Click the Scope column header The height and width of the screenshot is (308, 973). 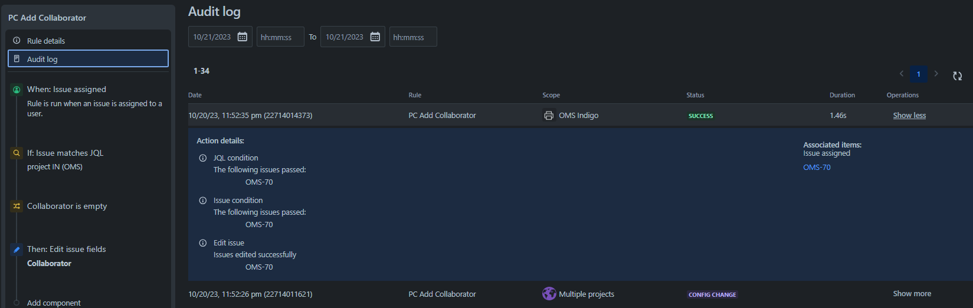(551, 95)
